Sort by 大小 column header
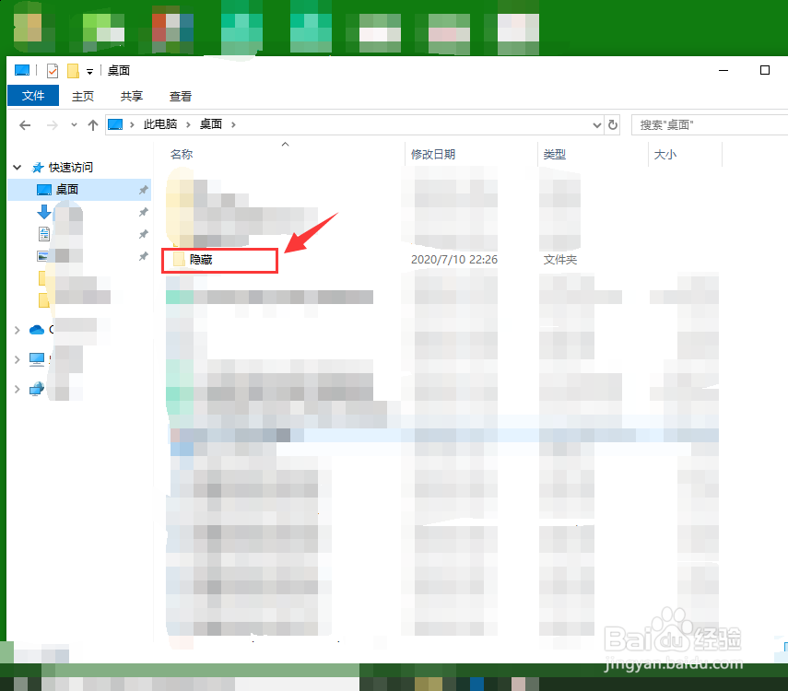This screenshot has width=788, height=691. pos(665,154)
